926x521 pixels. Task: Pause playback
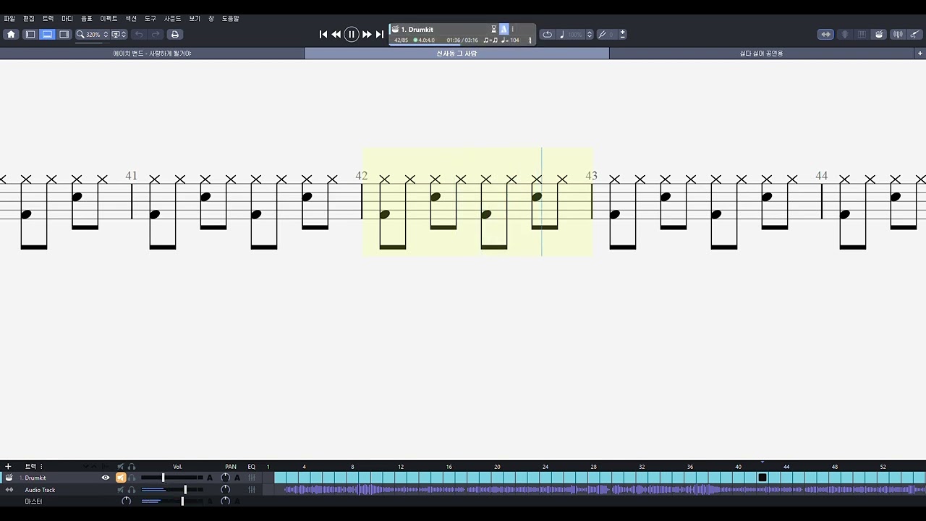[x=352, y=34]
